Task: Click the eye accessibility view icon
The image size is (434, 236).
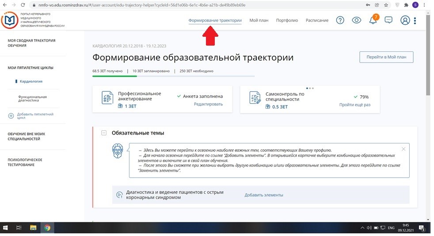Action: pos(357,20)
